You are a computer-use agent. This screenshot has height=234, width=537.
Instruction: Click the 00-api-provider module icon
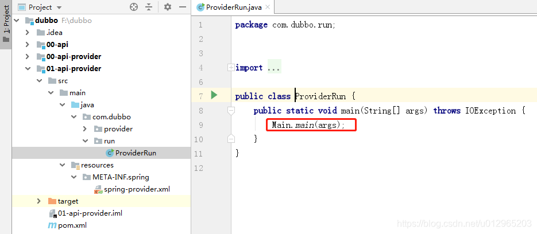(41, 57)
